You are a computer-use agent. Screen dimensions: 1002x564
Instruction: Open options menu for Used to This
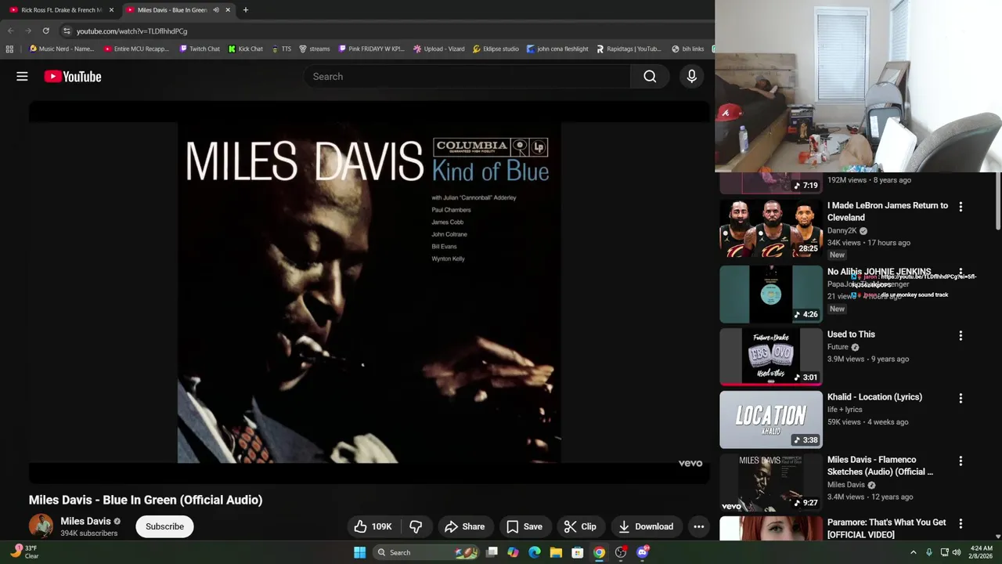click(961, 335)
